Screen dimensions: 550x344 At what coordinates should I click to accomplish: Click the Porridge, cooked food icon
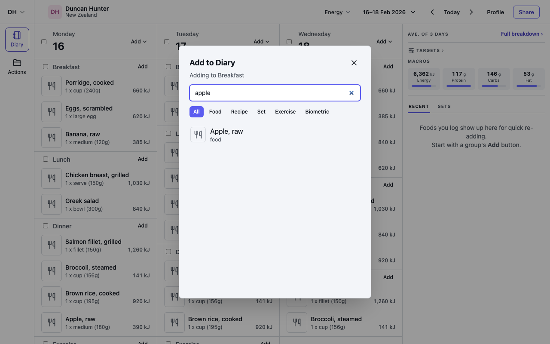tap(52, 86)
